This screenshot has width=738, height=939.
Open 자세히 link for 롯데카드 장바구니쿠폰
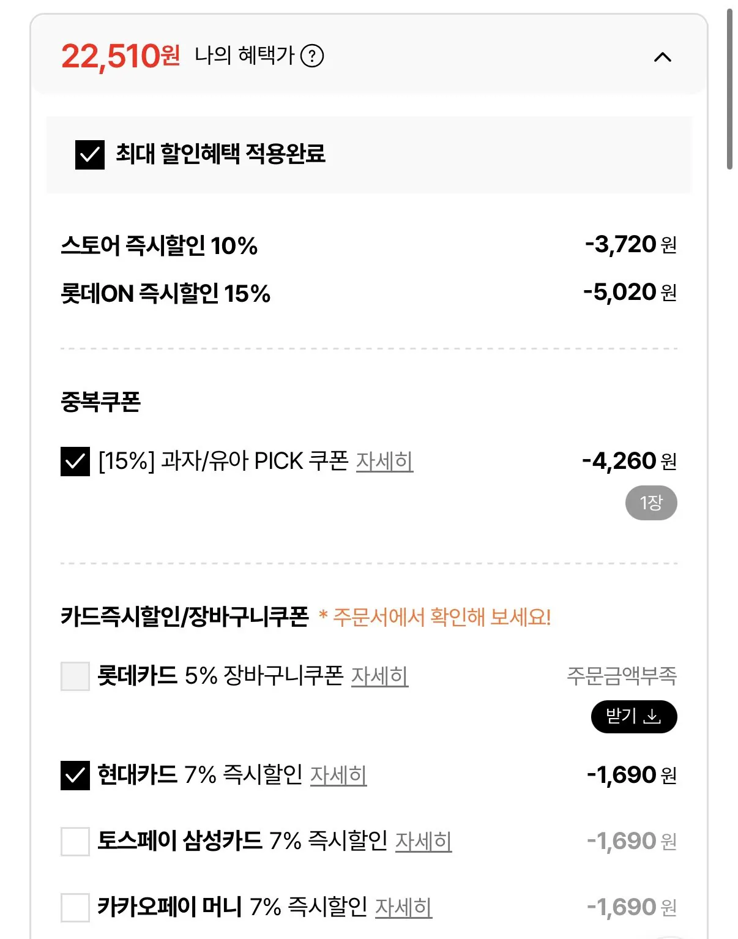[379, 676]
